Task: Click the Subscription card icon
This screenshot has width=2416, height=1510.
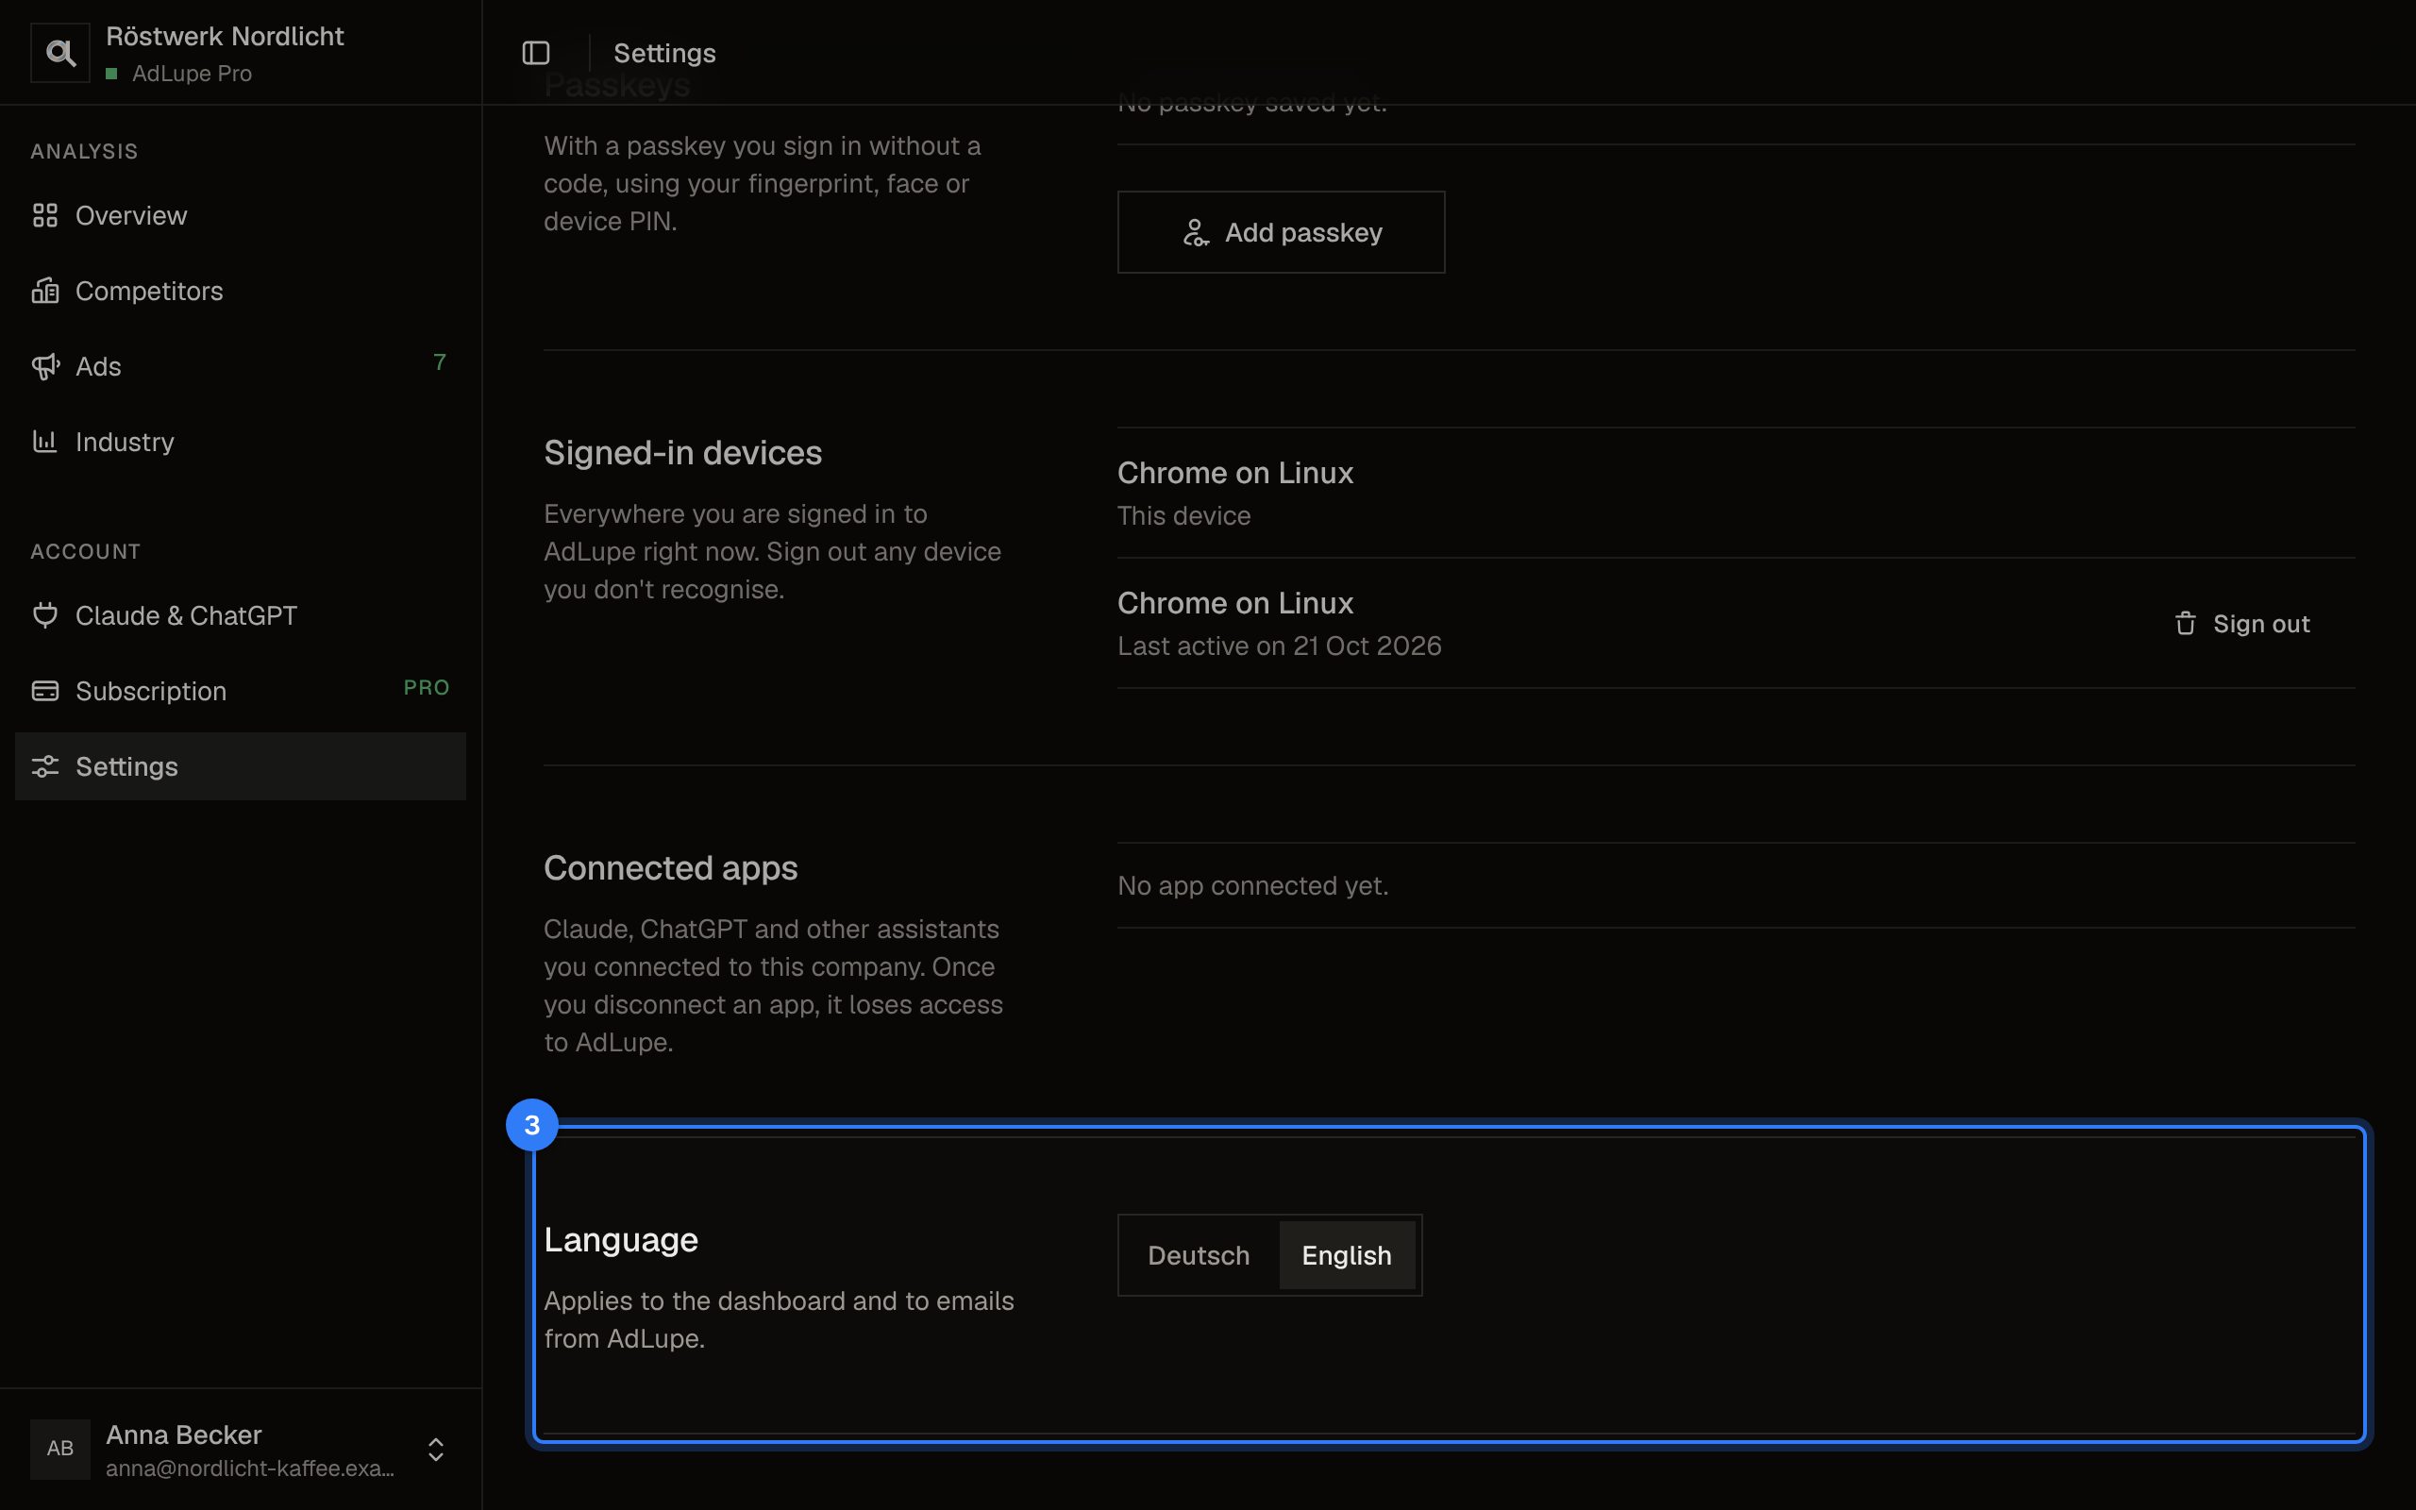Action: (x=45, y=691)
